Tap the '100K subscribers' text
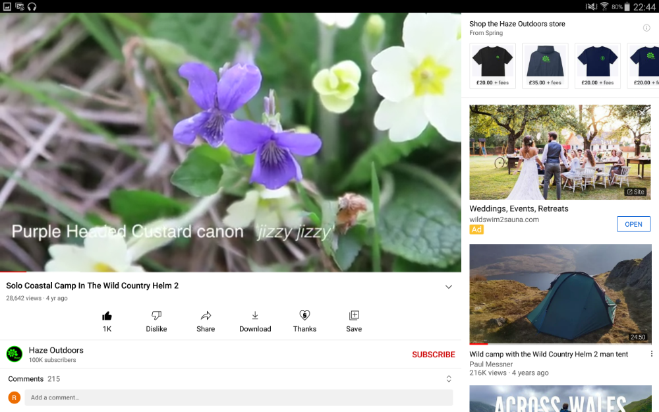Screen dimensions: 659x412 (52, 360)
